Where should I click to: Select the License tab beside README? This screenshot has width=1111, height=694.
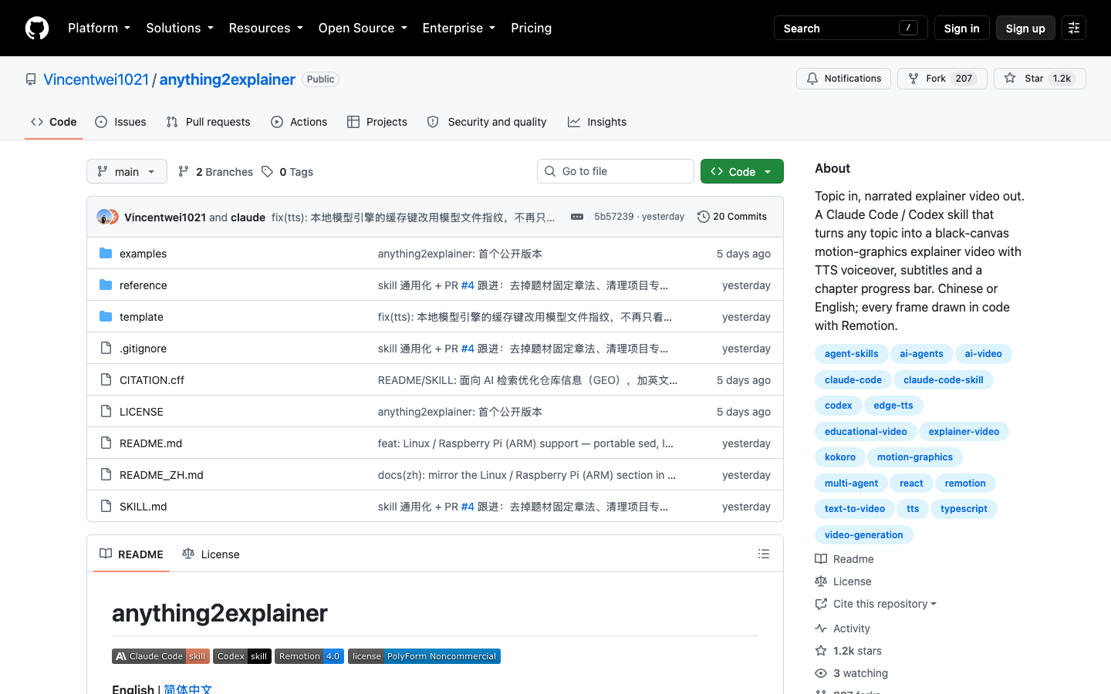tap(211, 554)
